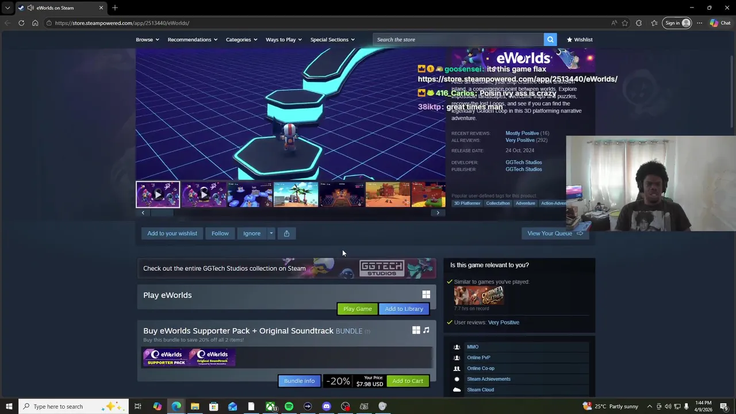Click the browser back arrow

[7, 23]
